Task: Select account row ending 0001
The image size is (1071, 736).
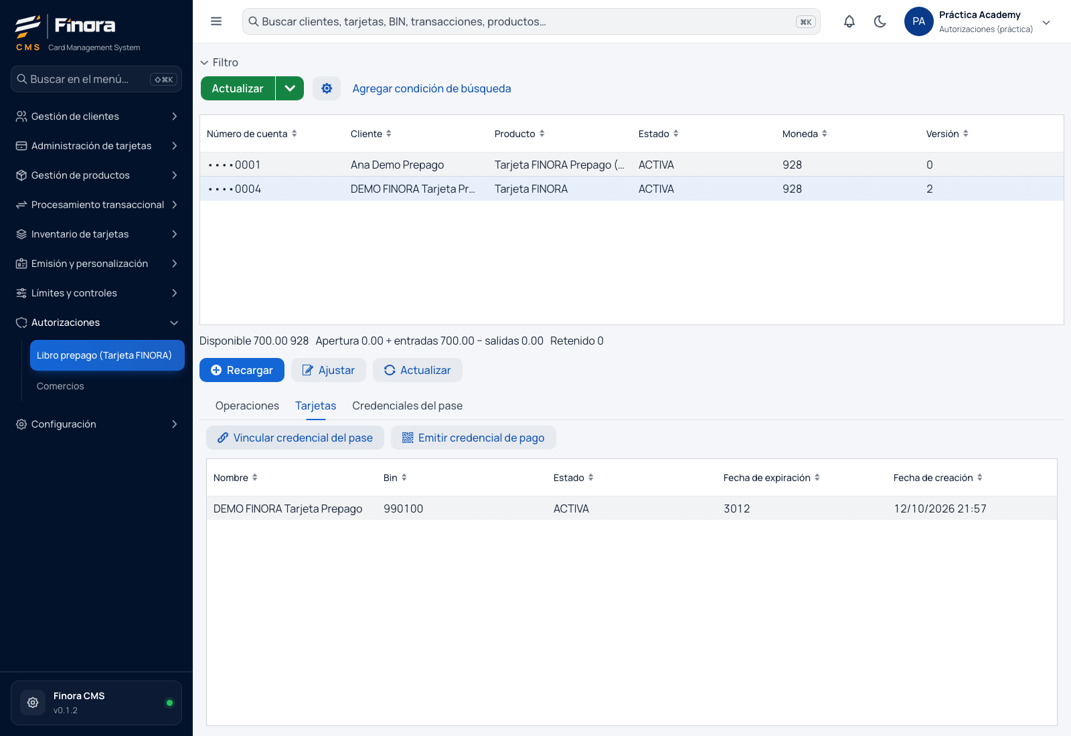Action: tap(632, 165)
